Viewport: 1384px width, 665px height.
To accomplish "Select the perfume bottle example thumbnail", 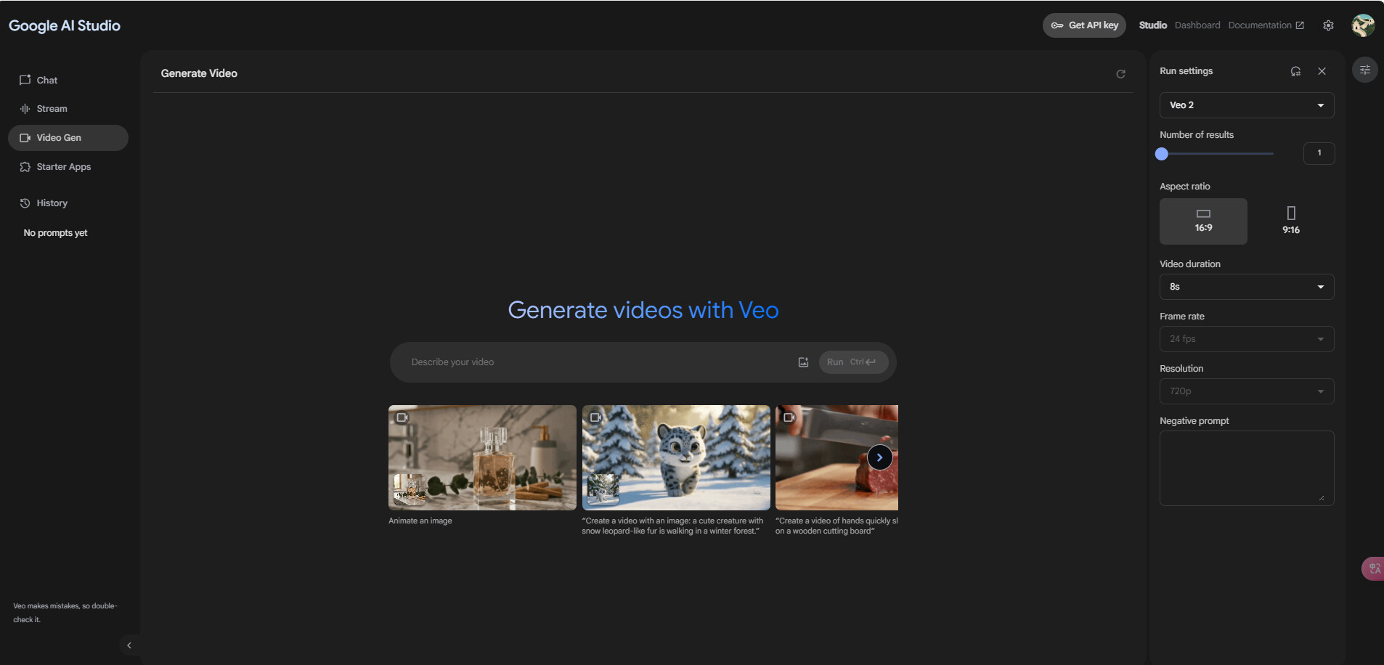I will 482,457.
